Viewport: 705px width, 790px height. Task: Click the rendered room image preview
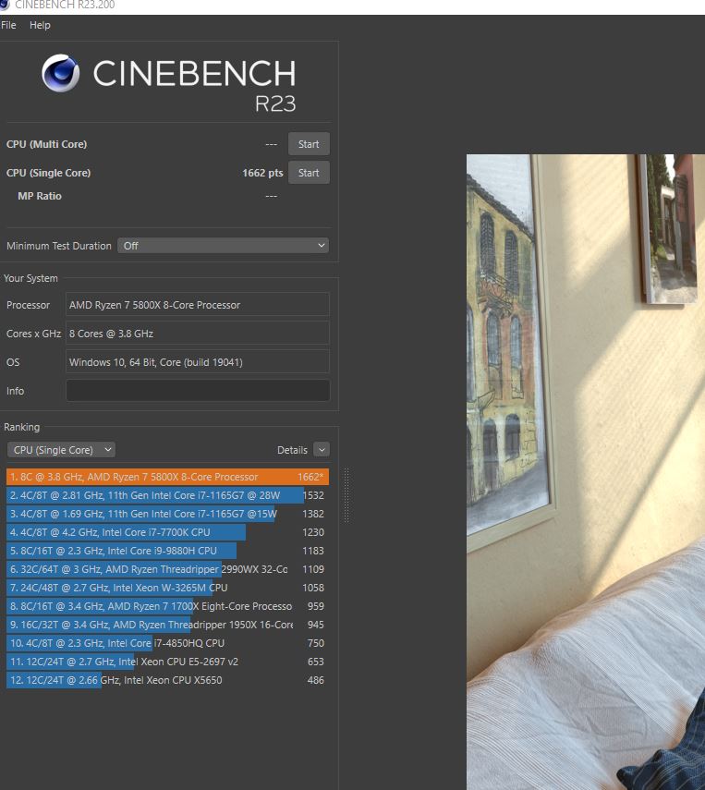[x=586, y=471]
